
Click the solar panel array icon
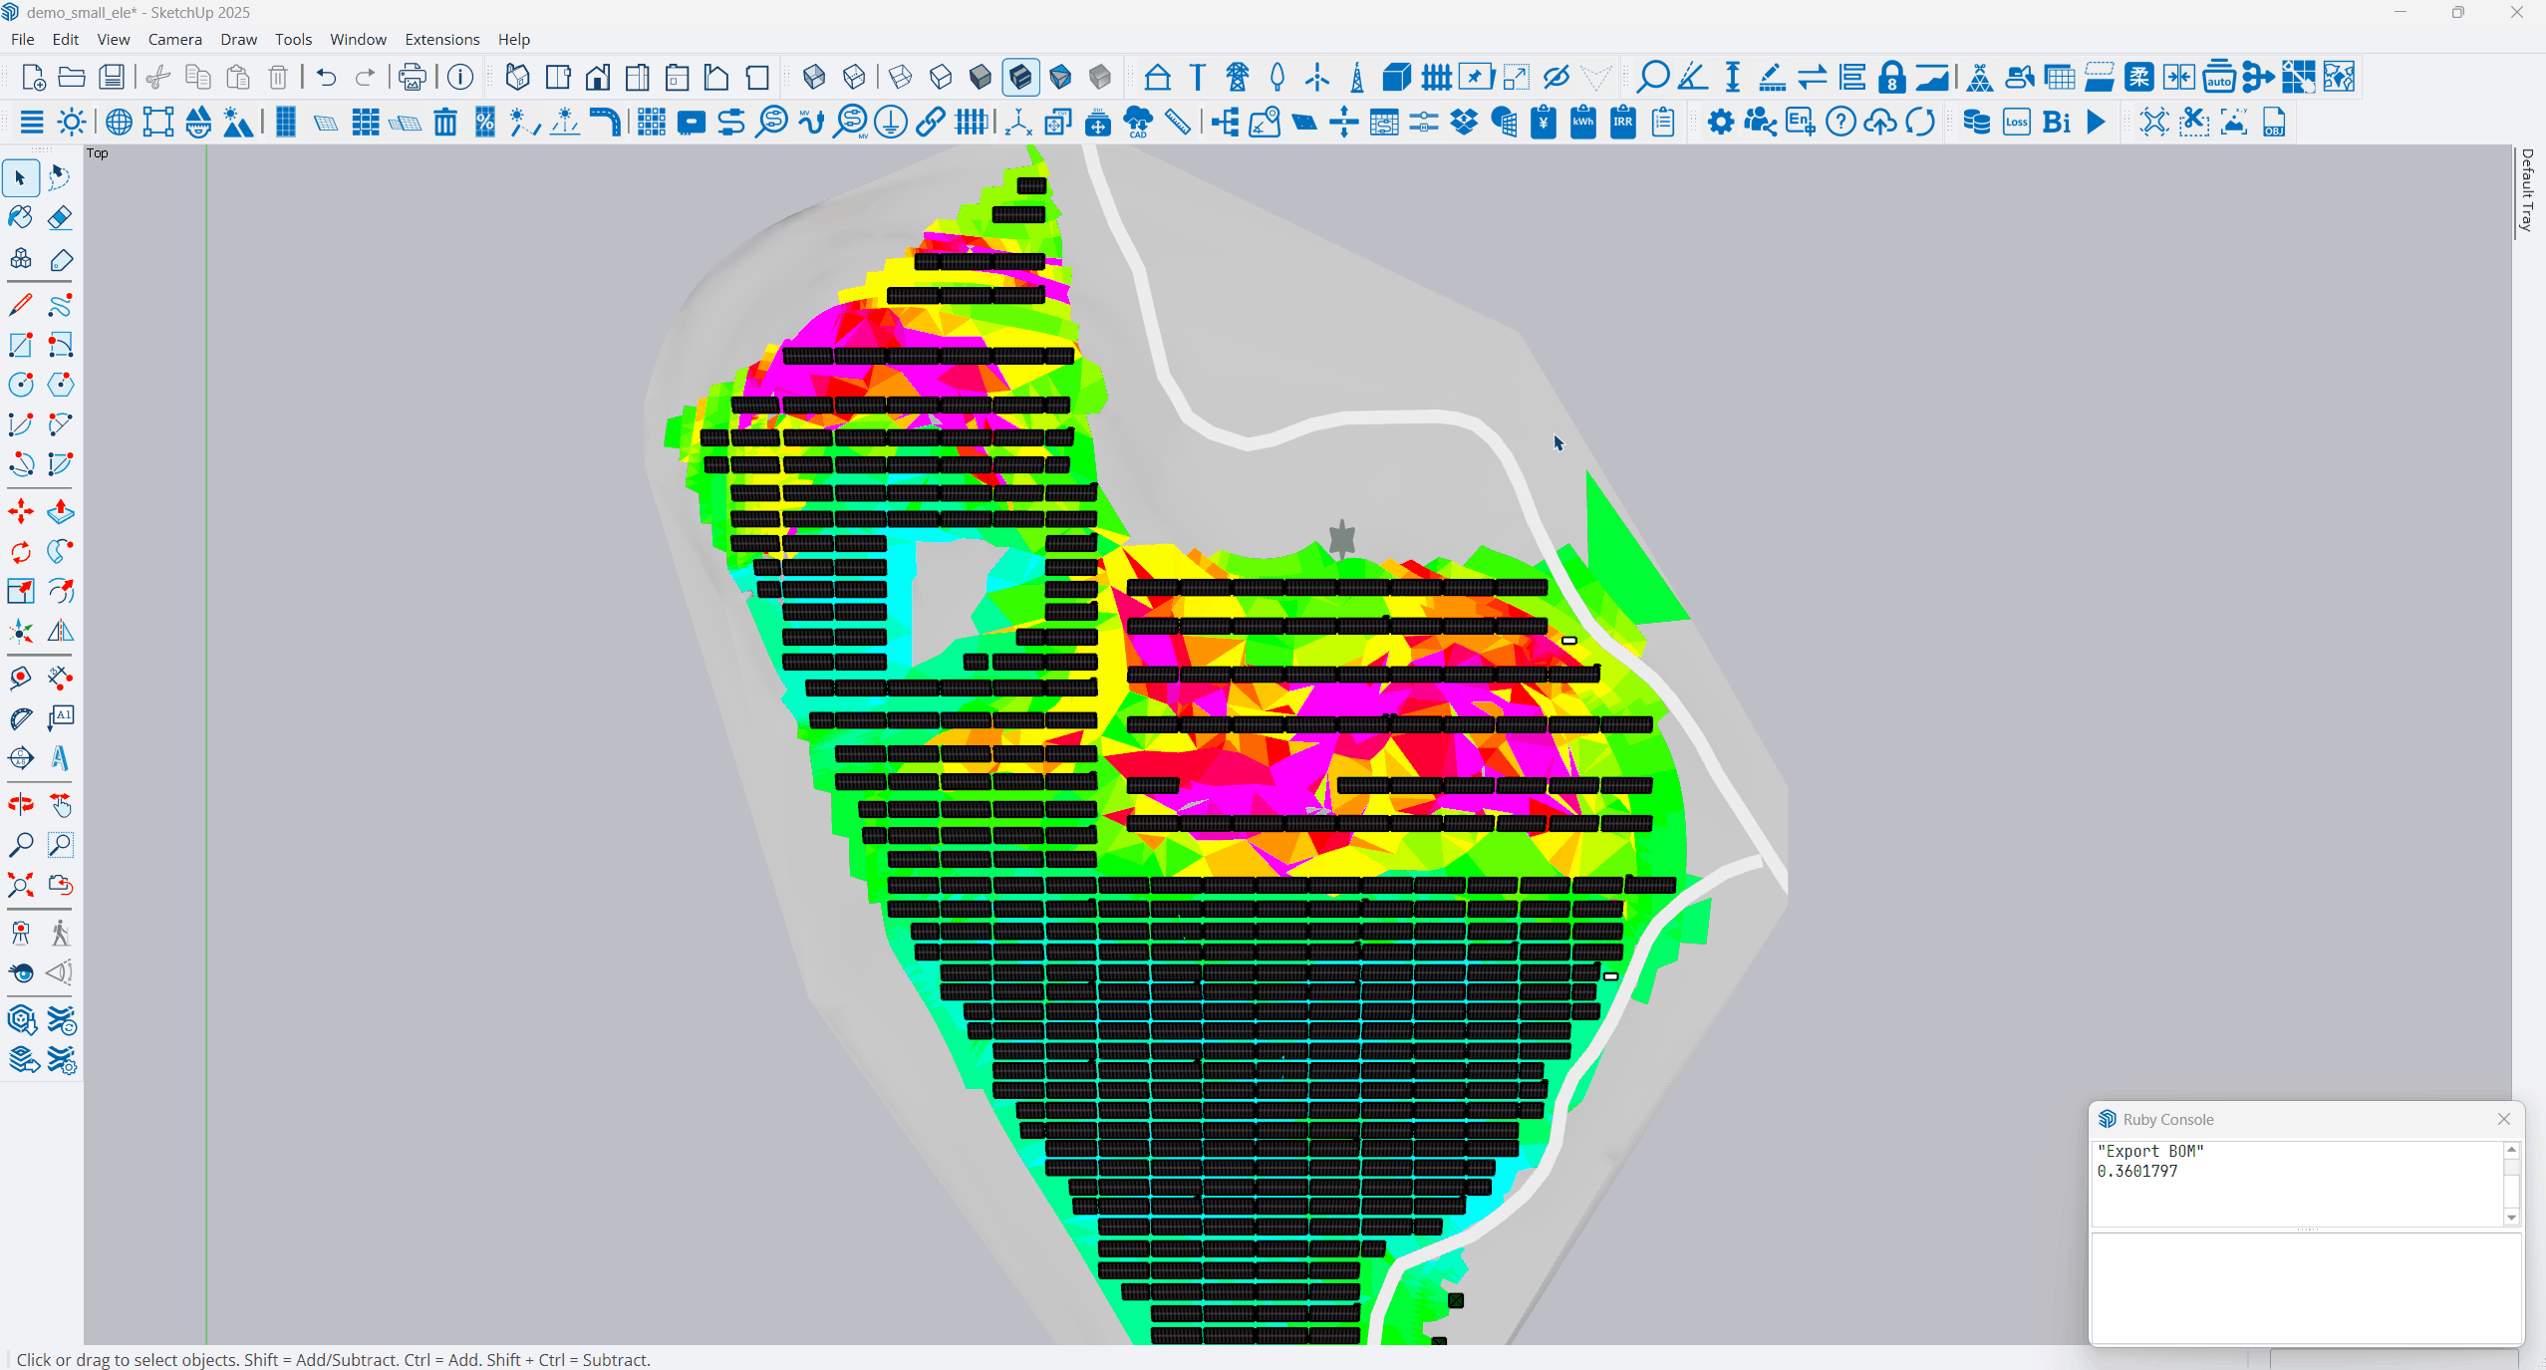click(x=365, y=123)
